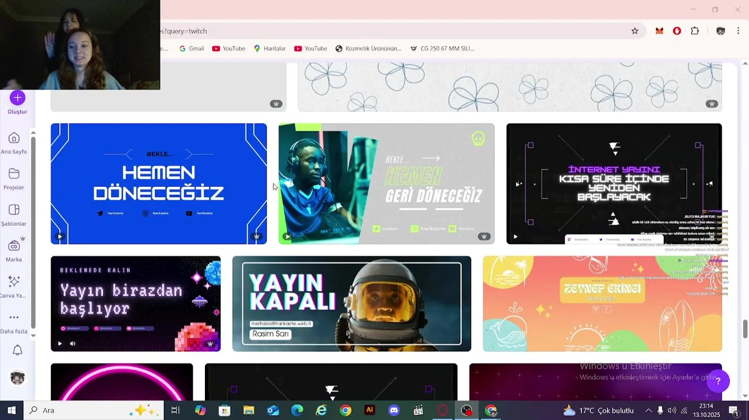Open the Chrome profile avatar
749x420 pixels.
720,31
